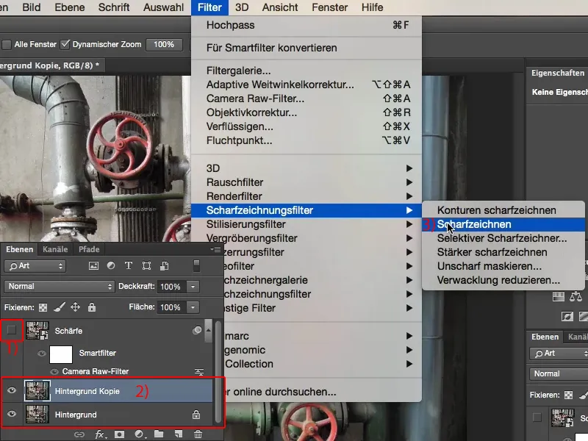This screenshot has width=588, height=441.
Task: Lock all padlock icon in Fixieren
Action: (92, 307)
